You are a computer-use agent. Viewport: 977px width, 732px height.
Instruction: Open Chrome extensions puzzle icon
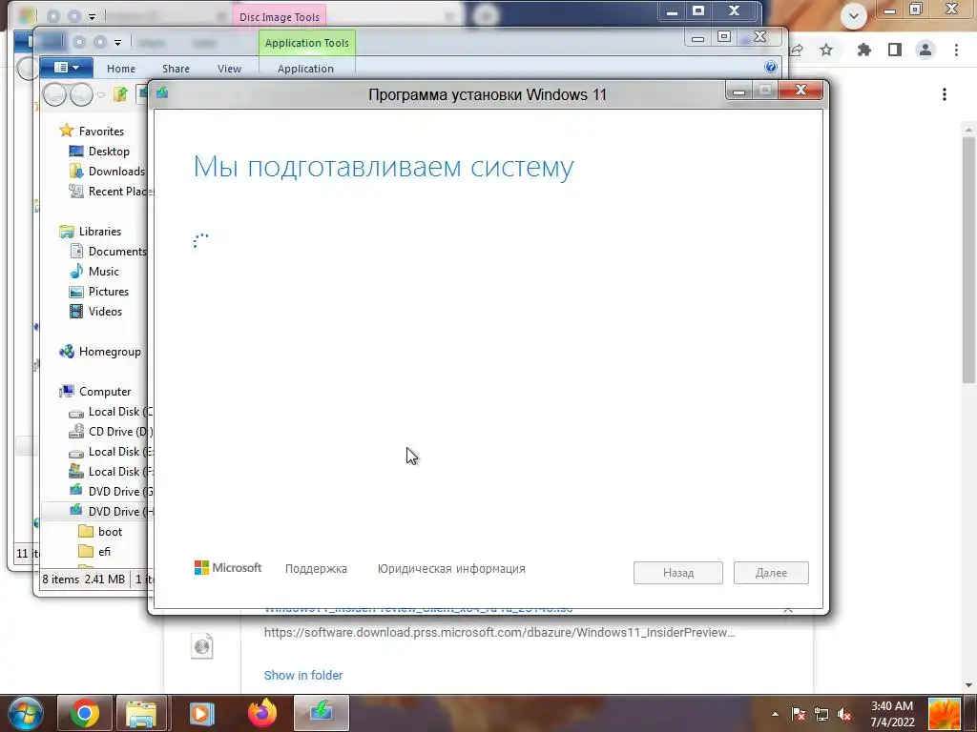tap(864, 50)
